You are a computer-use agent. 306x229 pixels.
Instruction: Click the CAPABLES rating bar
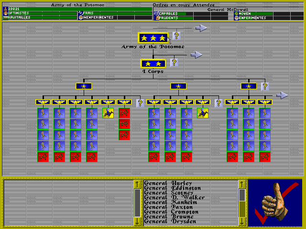pos(191,14)
